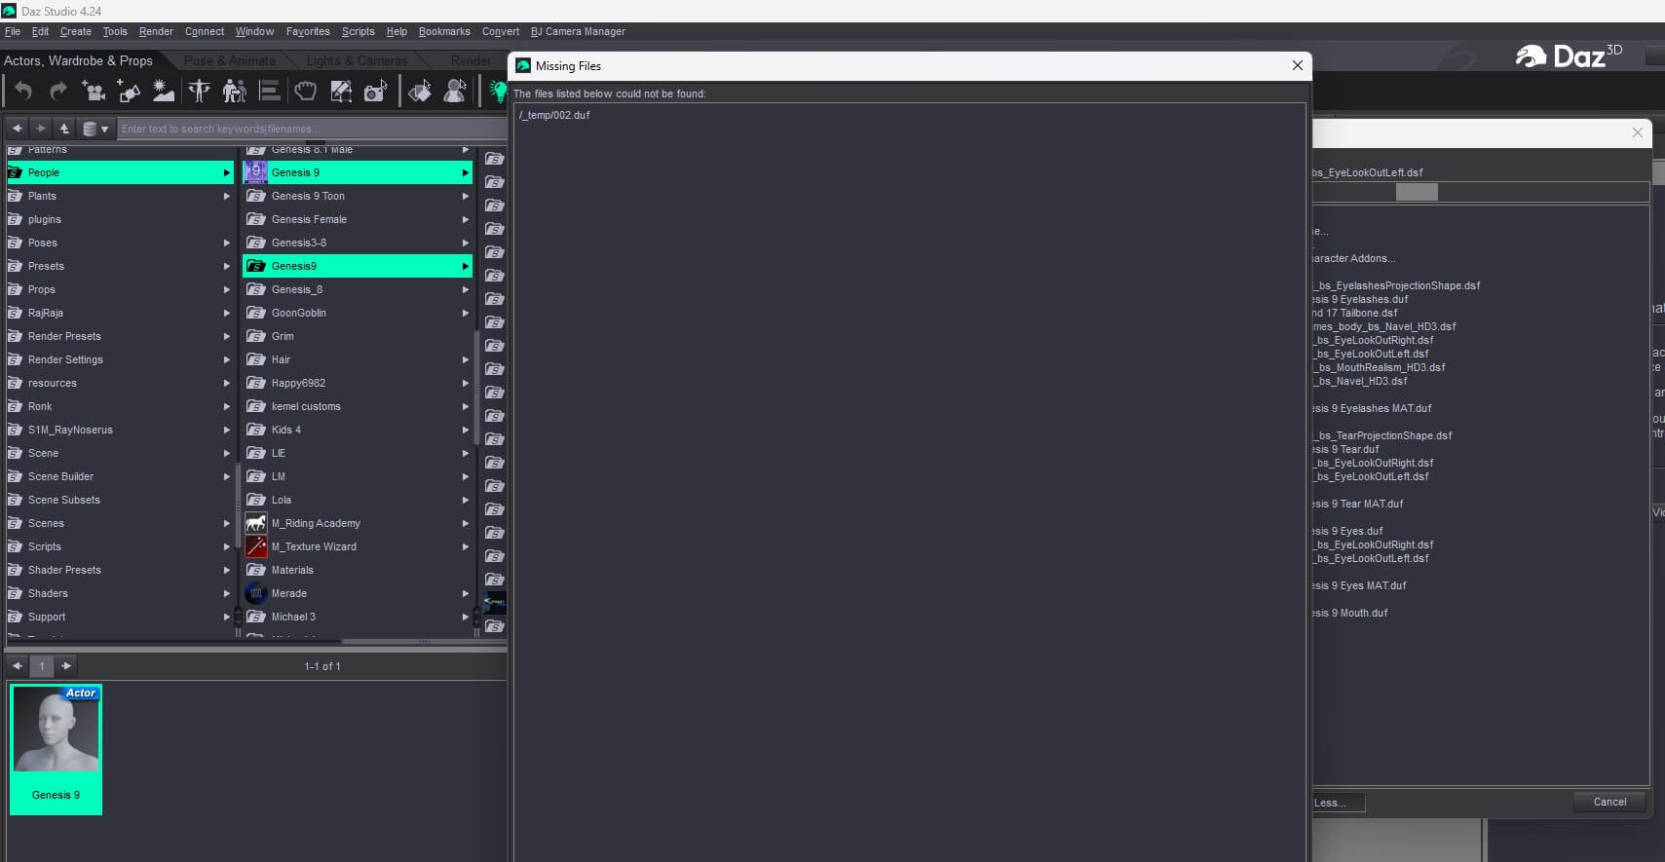The image size is (1665, 862).
Task: Click the surface swatches selection tool
Action: pos(420,92)
